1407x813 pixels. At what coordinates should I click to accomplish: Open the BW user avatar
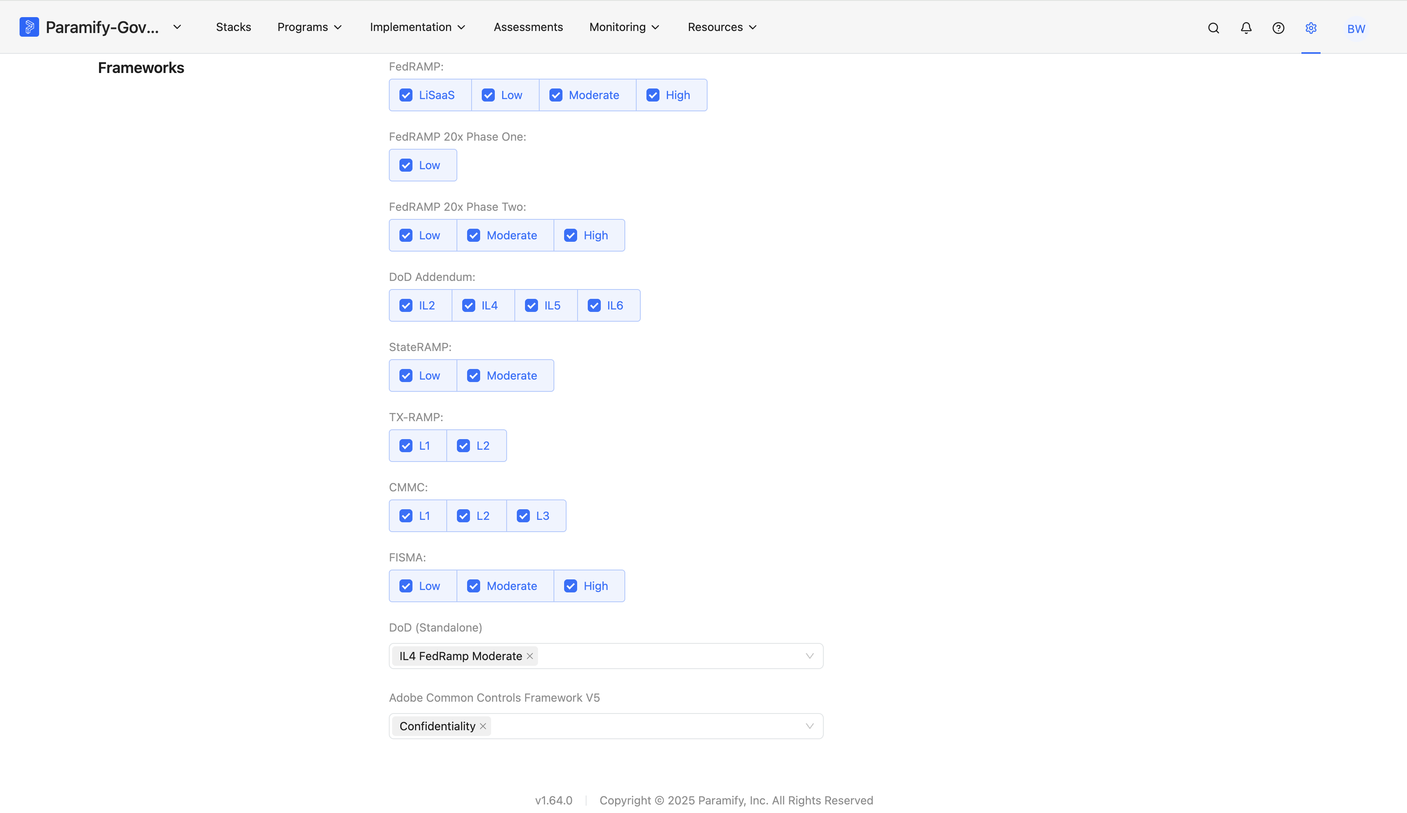(1356, 29)
